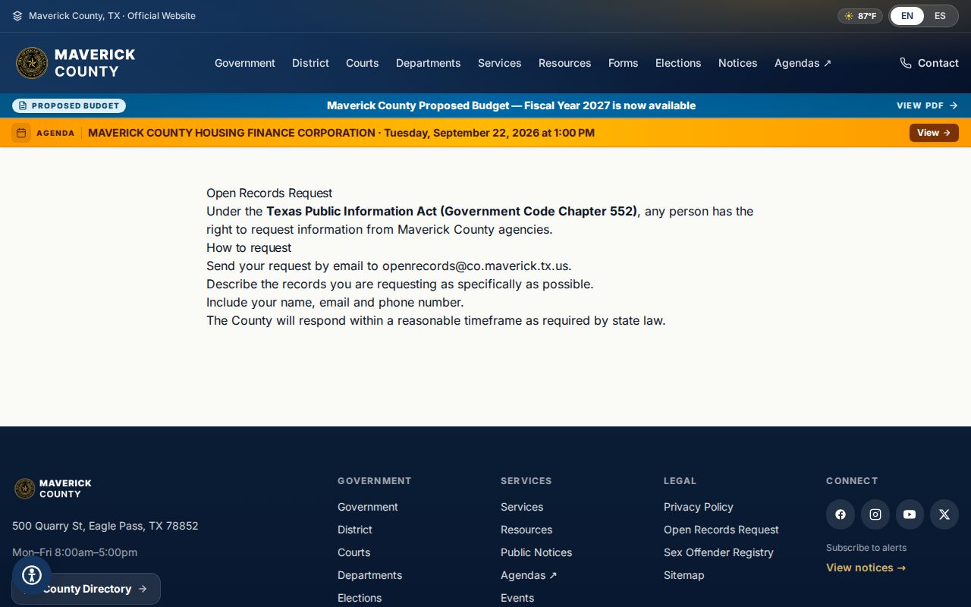Open footer Events link

point(517,598)
